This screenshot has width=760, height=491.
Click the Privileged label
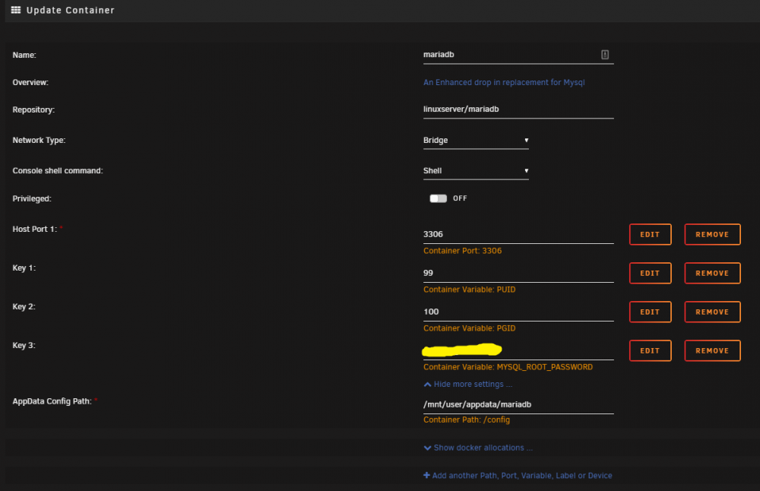(x=32, y=198)
